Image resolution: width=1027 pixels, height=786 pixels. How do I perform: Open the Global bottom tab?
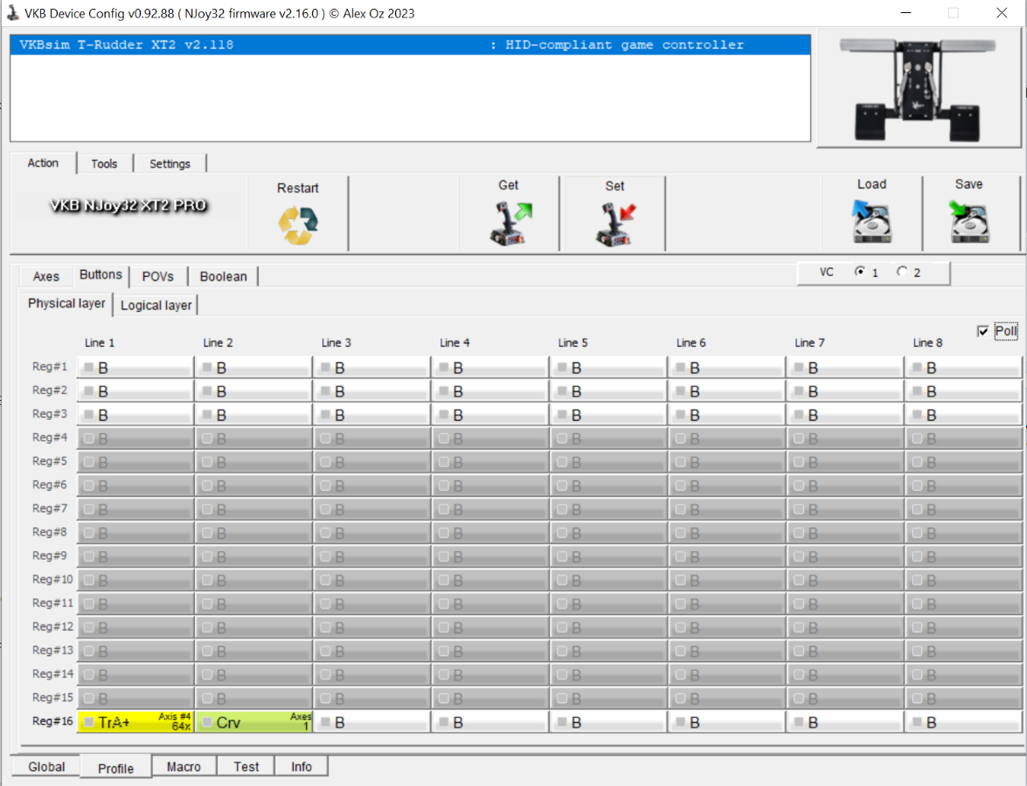tap(46, 767)
